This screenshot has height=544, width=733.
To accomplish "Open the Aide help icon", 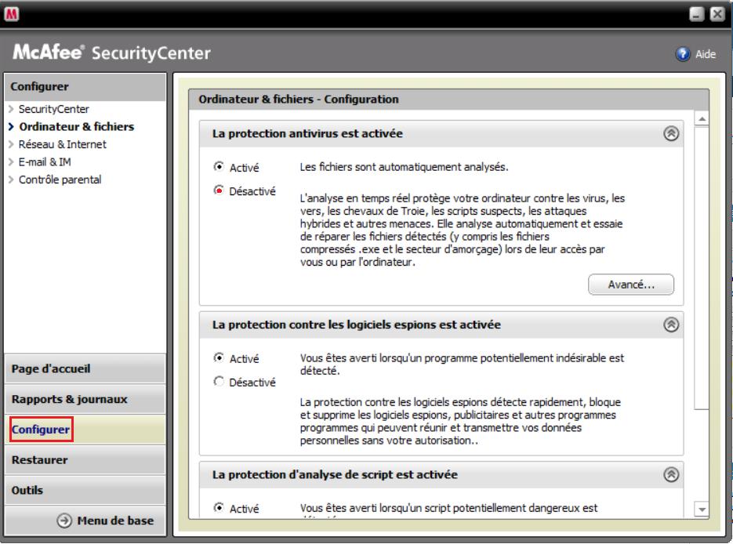I will click(x=683, y=54).
